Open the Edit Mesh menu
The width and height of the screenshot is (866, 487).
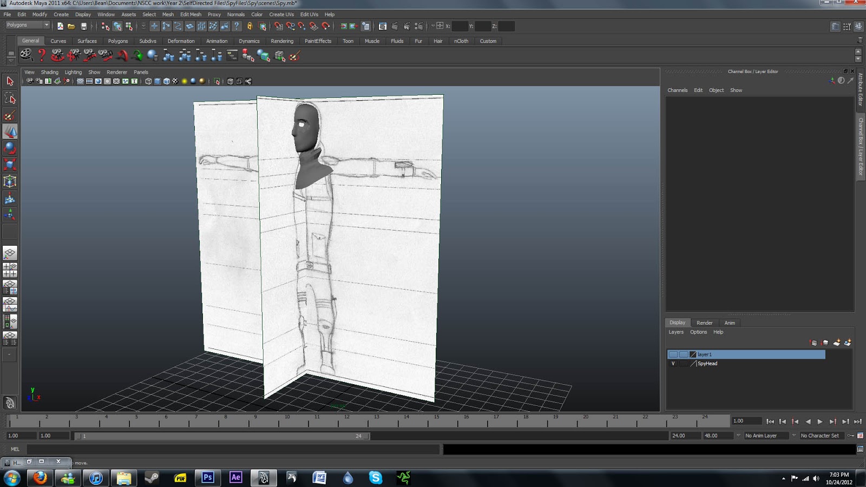191,15
